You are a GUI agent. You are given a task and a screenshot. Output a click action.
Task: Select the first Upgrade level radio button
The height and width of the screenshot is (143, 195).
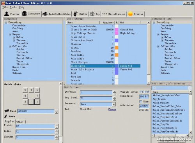tap(141, 92)
